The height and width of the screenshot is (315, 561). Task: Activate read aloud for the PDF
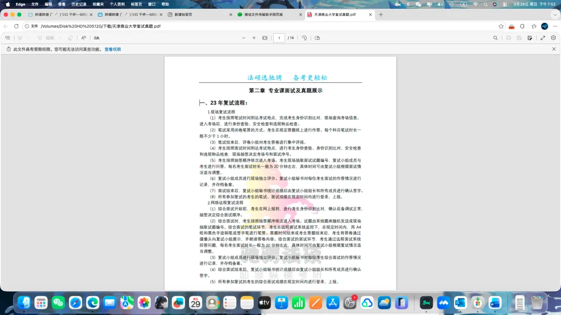click(x=83, y=37)
